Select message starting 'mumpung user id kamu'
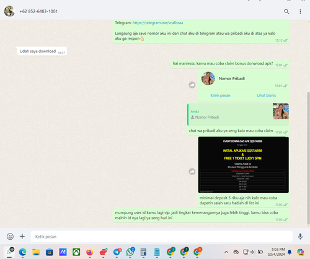Image resolution: width=310 pixels, height=259 pixels. [x=201, y=216]
